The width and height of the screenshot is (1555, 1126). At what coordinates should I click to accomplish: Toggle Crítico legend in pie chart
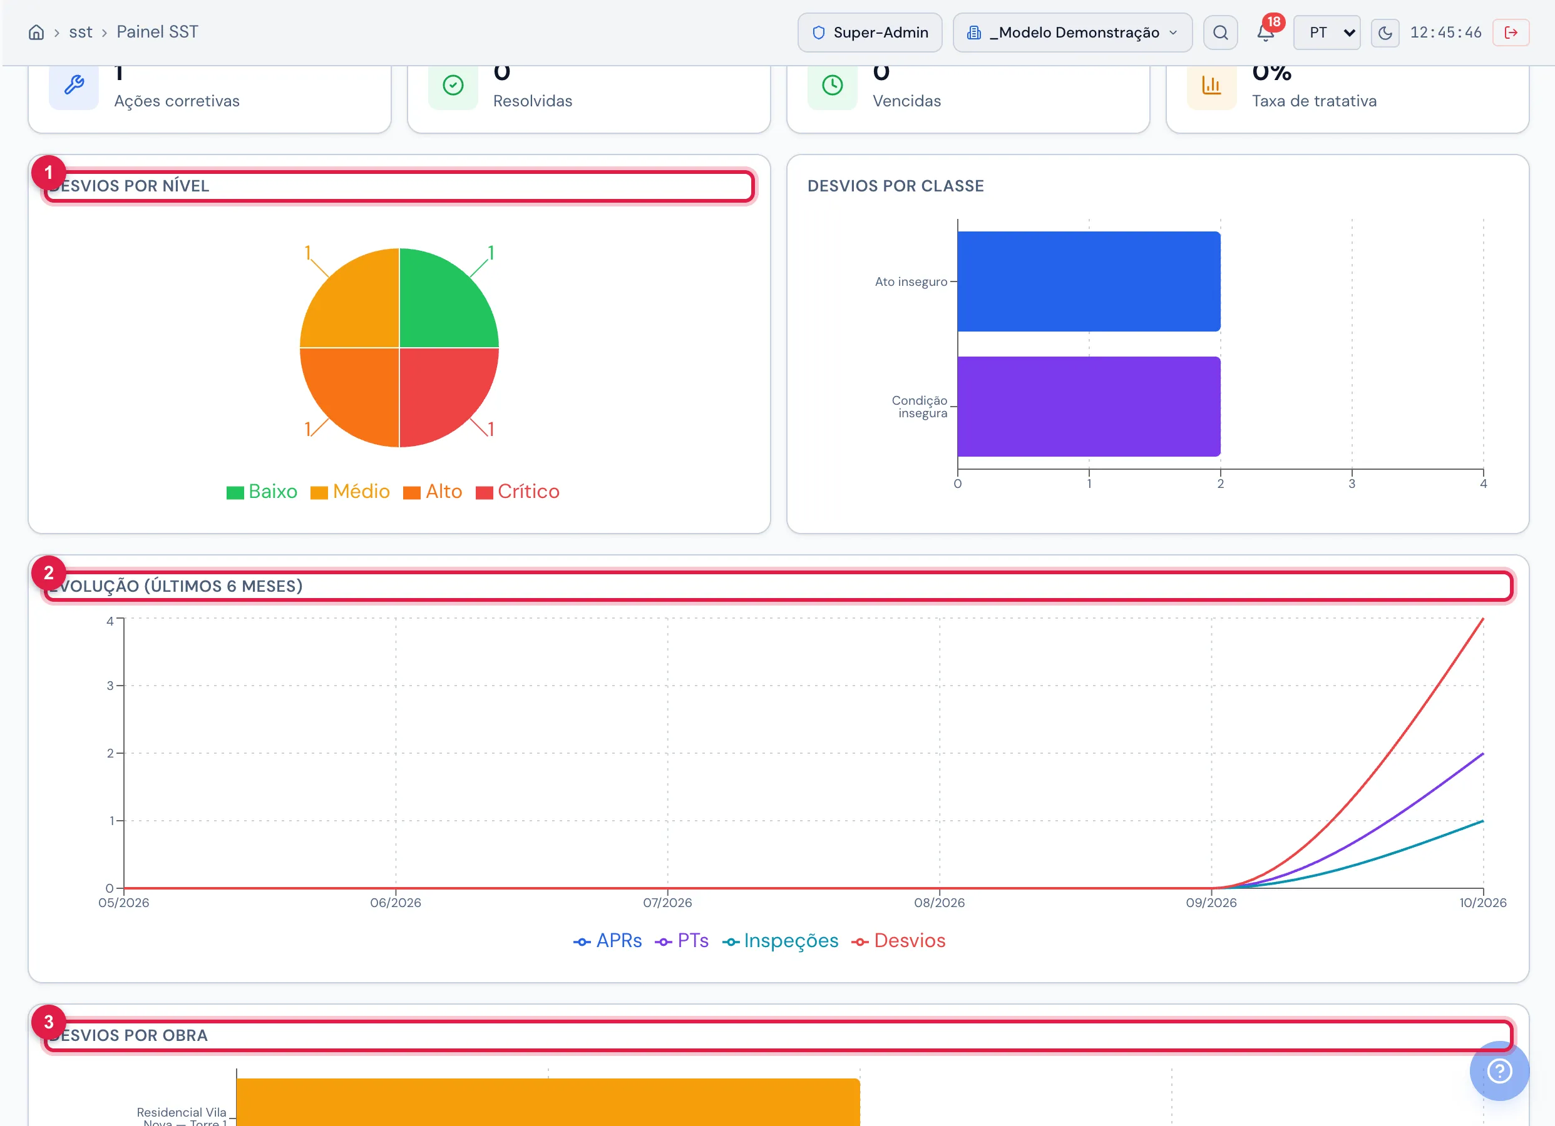click(x=518, y=492)
